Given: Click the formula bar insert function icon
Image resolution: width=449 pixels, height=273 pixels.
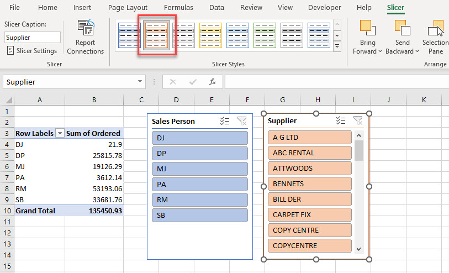Looking at the screenshot, I should click(x=212, y=82).
